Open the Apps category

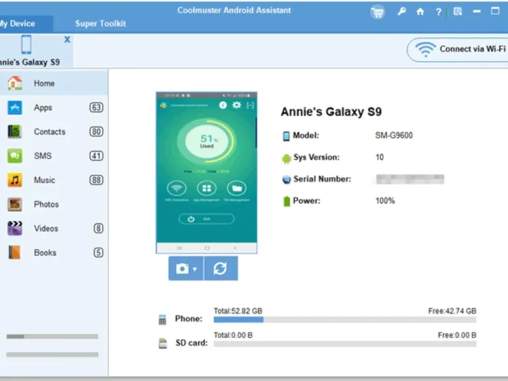click(54, 107)
